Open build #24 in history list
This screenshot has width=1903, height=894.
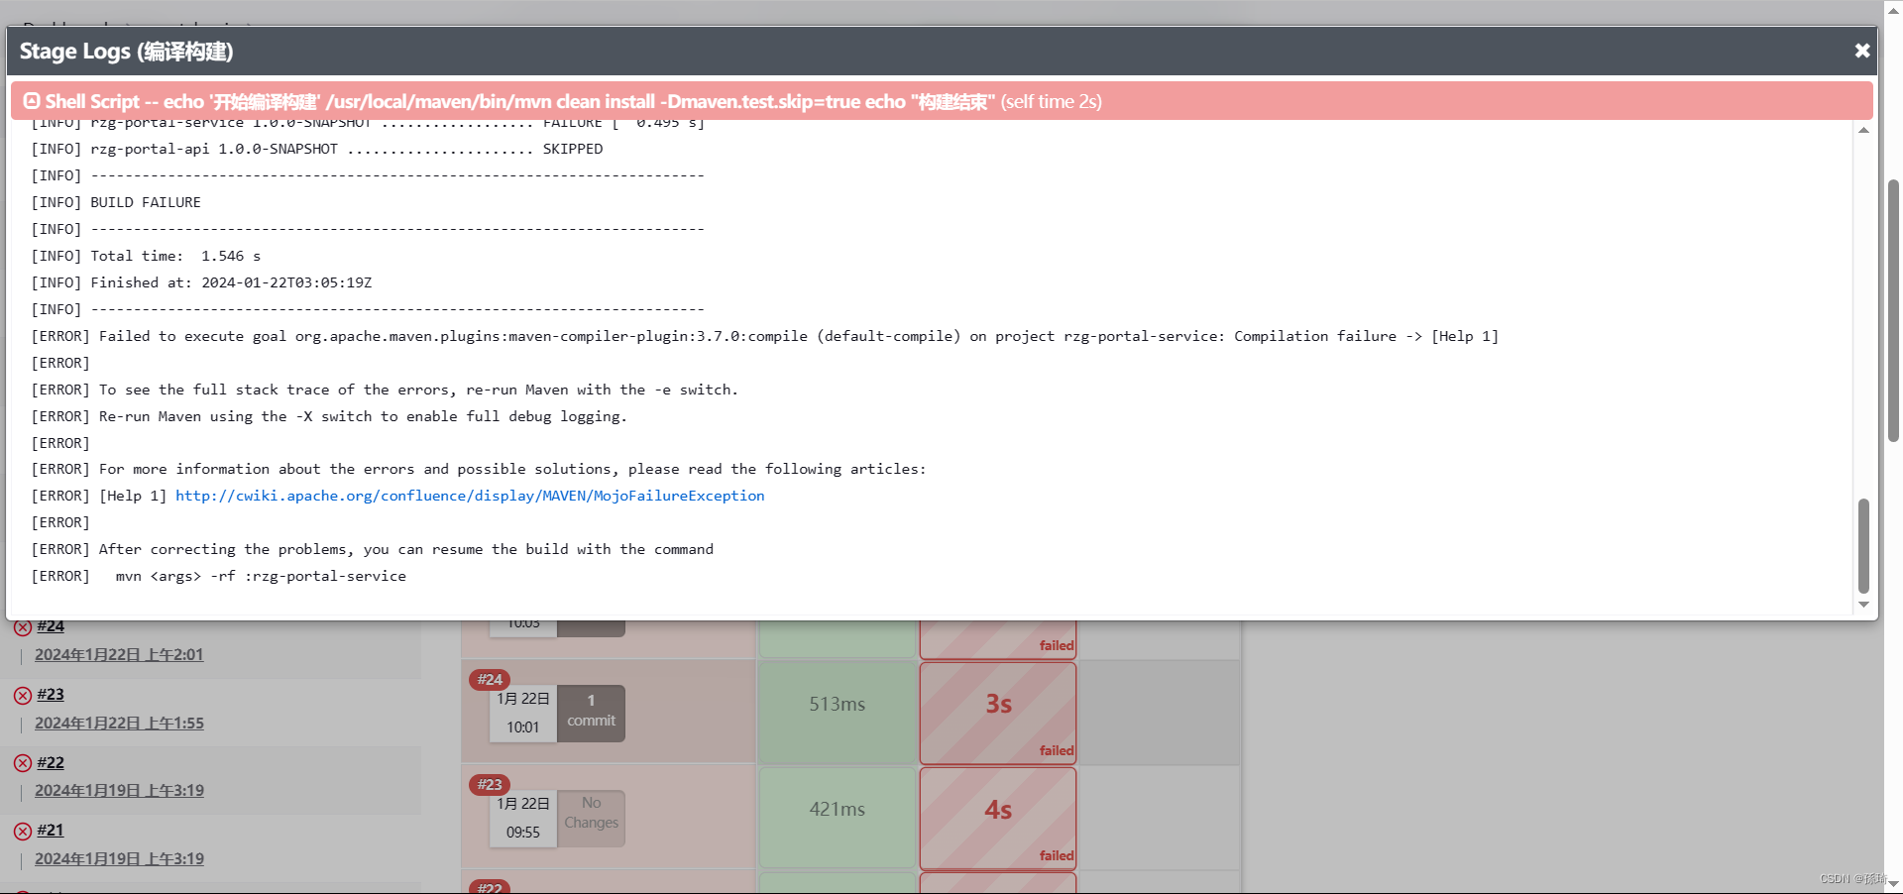(51, 626)
